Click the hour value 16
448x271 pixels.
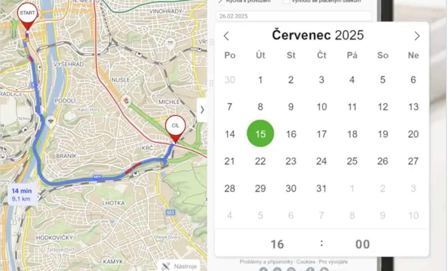[277, 244]
